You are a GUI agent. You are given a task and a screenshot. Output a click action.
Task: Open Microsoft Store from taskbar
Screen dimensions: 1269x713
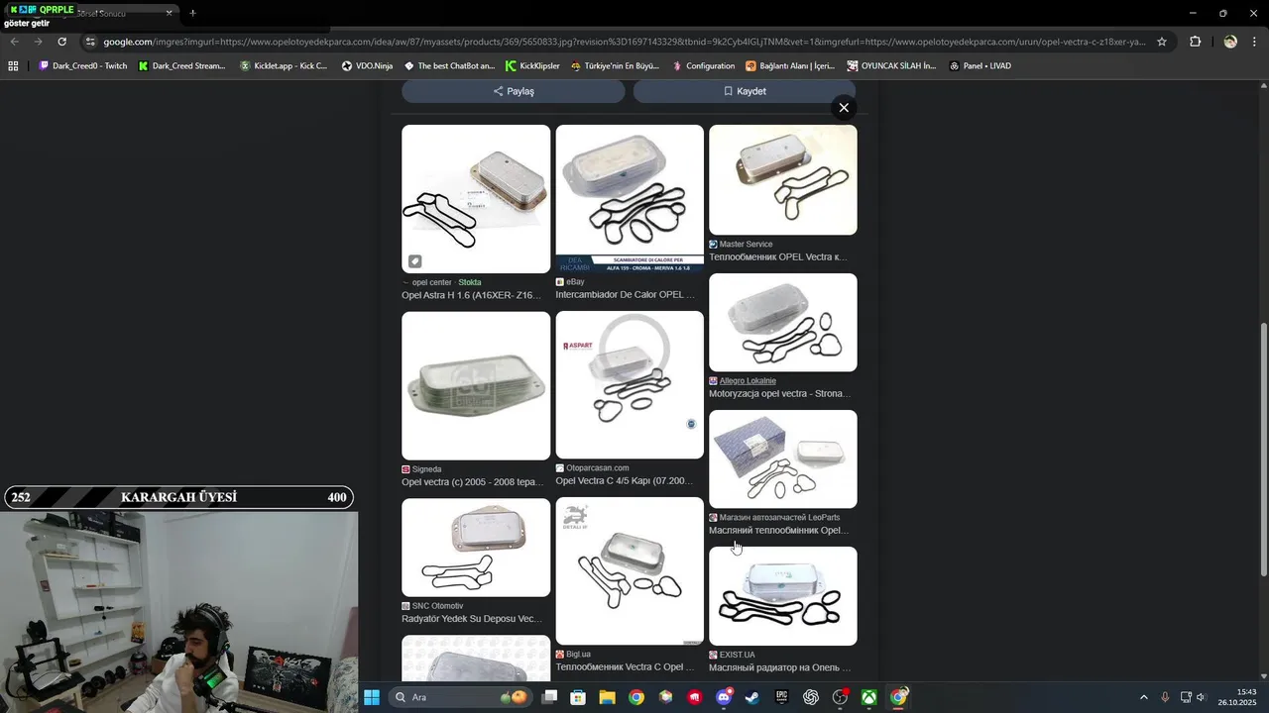(x=579, y=697)
